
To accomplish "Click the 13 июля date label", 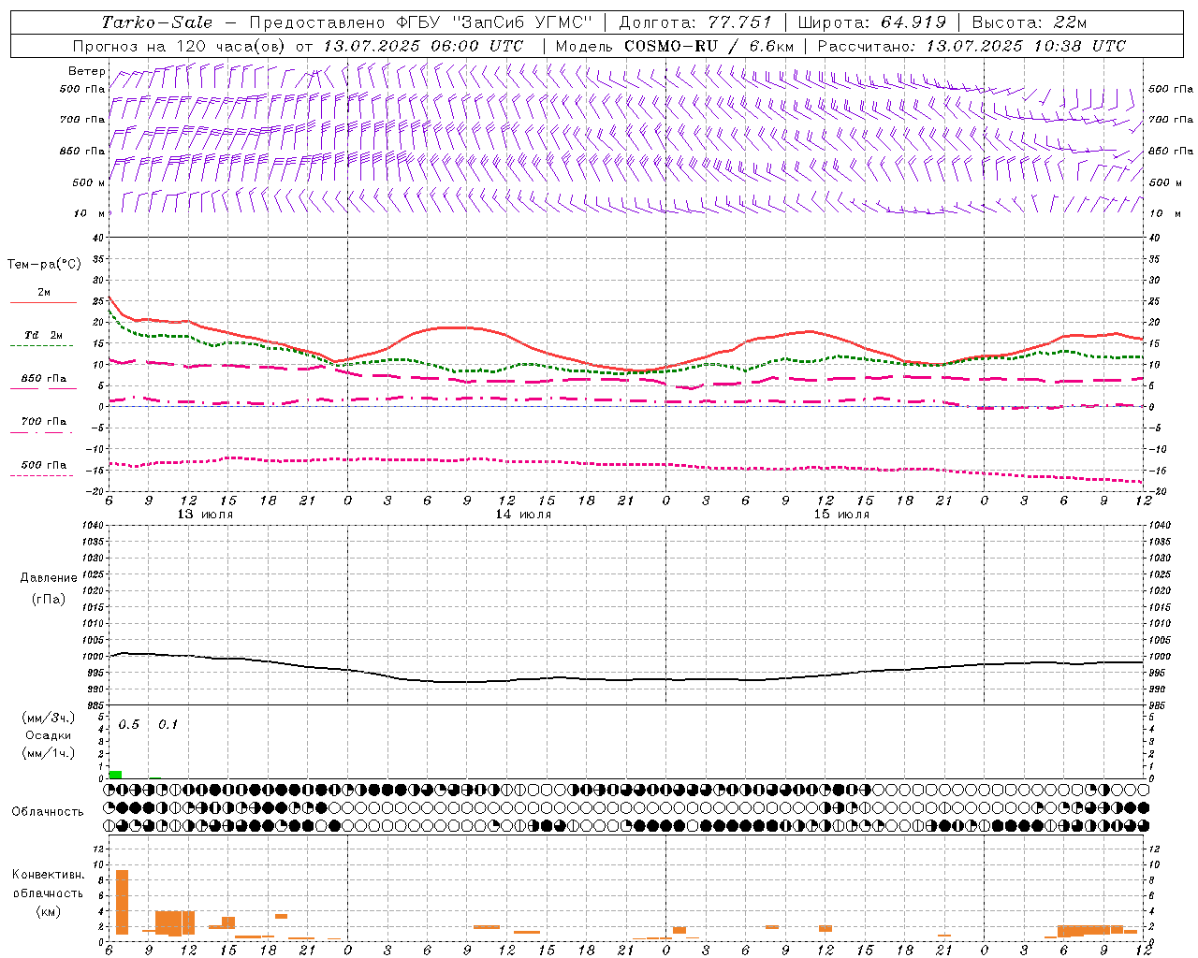I will pyautogui.click(x=205, y=515).
